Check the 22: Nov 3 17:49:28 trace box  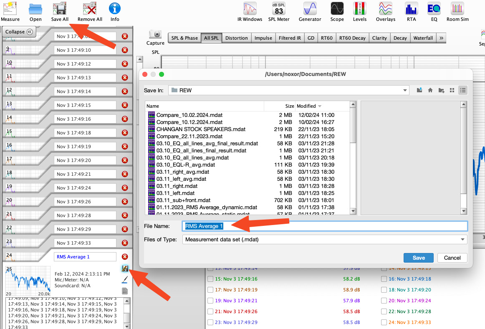384,311
